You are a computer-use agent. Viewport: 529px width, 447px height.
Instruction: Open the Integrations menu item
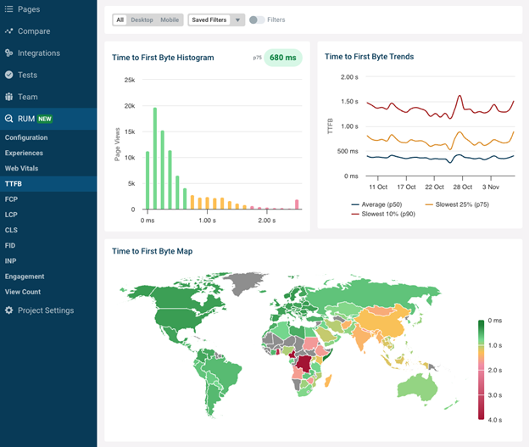(x=48, y=53)
